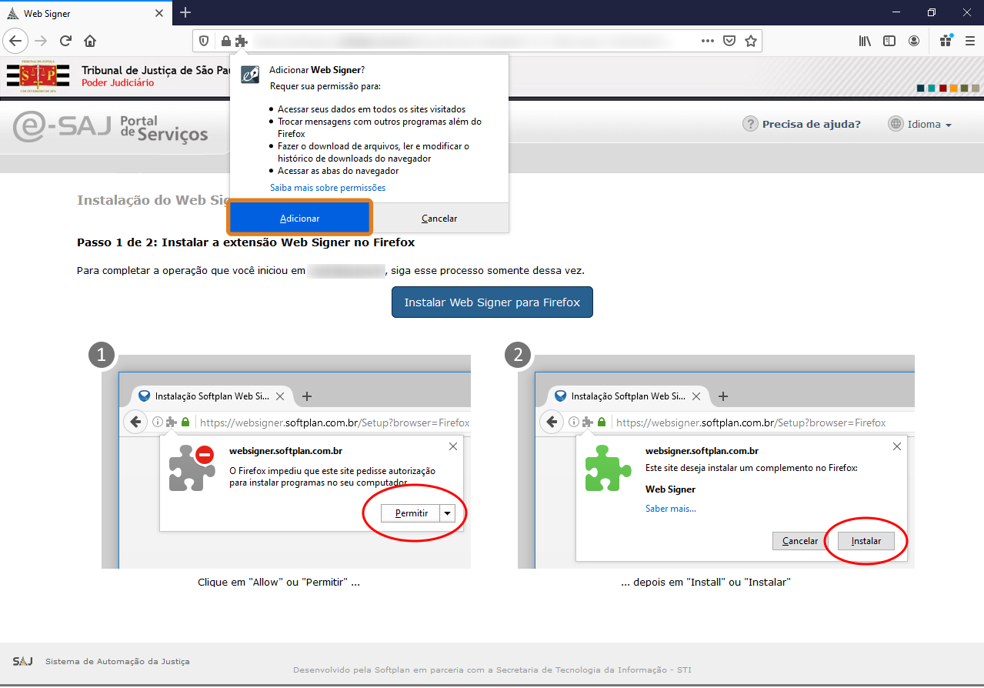This screenshot has height=688, width=984.
Task: Click the 'Poder Judiciário' red text
Action: pos(118,83)
